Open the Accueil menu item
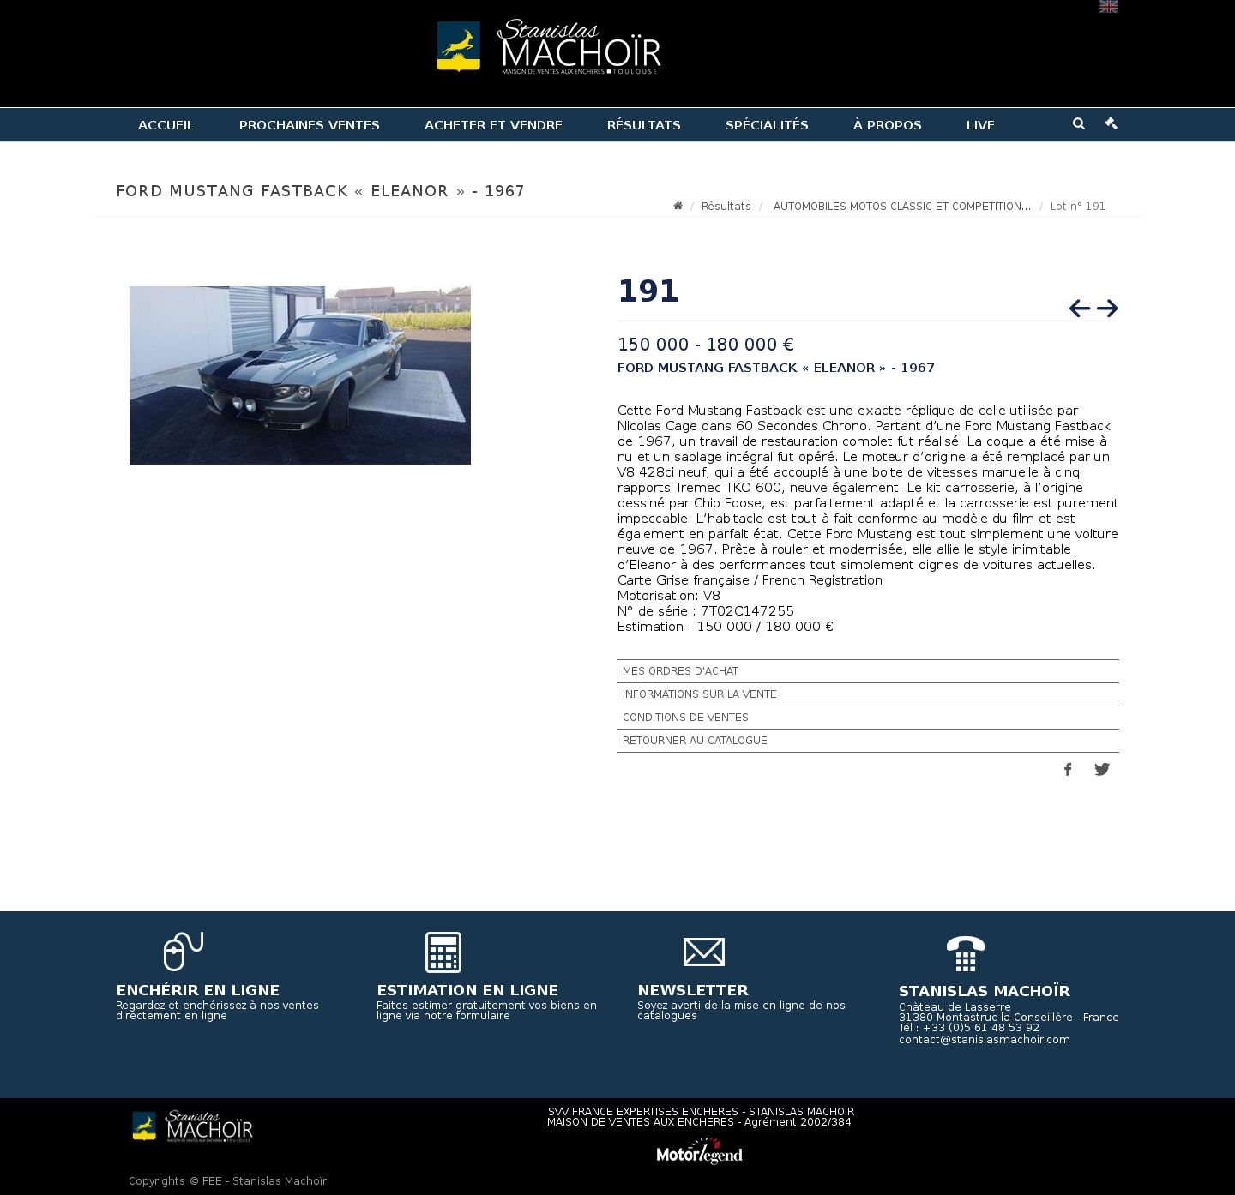Image resolution: width=1235 pixels, height=1195 pixels. click(x=166, y=125)
